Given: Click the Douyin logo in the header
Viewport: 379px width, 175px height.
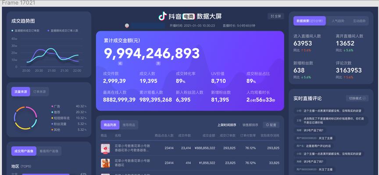Looking at the screenshot, I should pyautogui.click(x=163, y=16).
